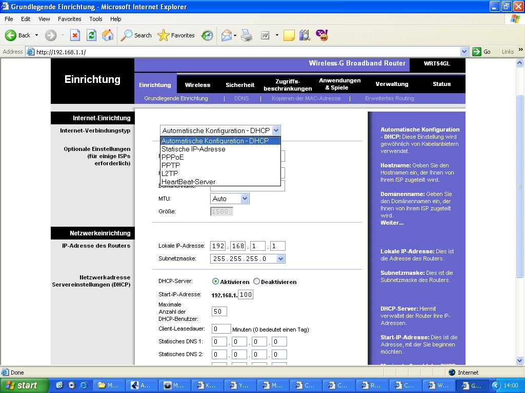
Task: Stop page loading with red X icon
Action: click(75, 35)
